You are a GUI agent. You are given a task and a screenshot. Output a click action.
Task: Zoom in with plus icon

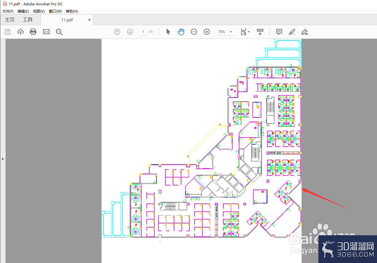tap(207, 32)
